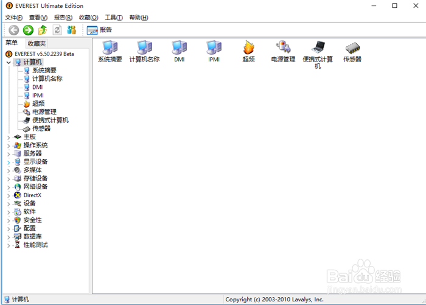Expand the 多媒体 tree node

[9, 170]
